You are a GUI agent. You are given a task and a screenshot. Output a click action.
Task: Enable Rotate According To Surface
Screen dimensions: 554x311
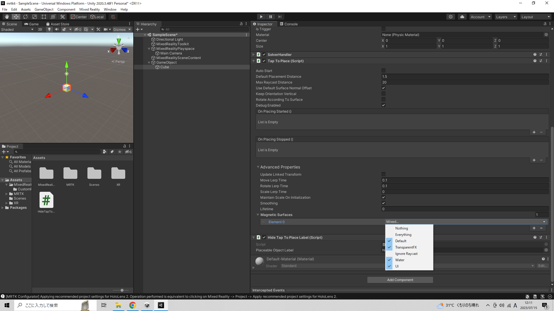point(383,99)
